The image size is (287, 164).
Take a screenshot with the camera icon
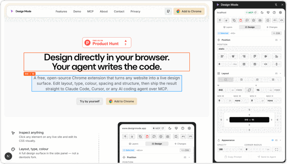(x=260, y=20)
